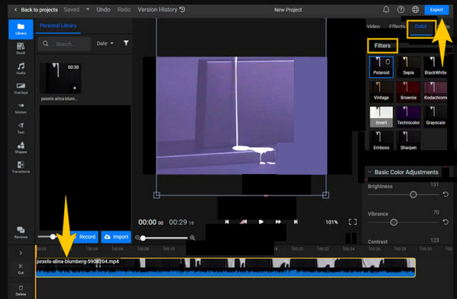Zoom in the timeline with magnifier plus
Image resolution: width=457 pixels, height=299 pixels.
[193, 238]
